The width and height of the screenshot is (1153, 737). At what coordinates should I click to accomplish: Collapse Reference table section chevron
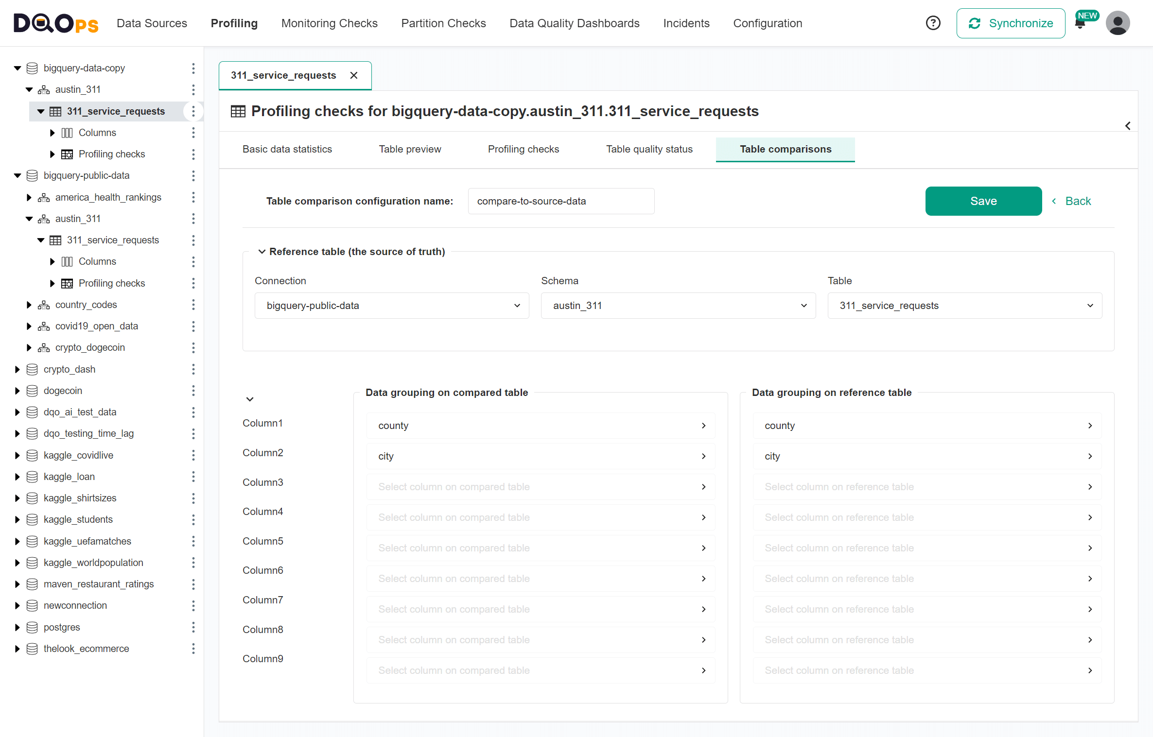click(x=262, y=252)
